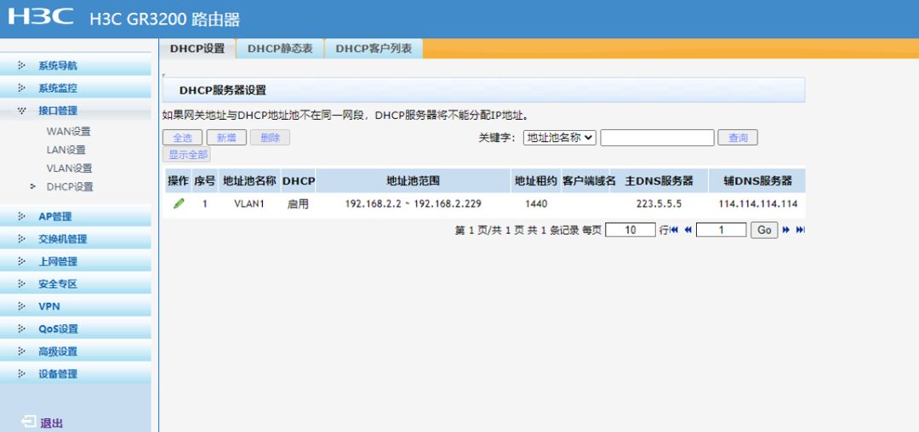
Task: Open VLAN设置 in the sidebar
Action: (69, 168)
